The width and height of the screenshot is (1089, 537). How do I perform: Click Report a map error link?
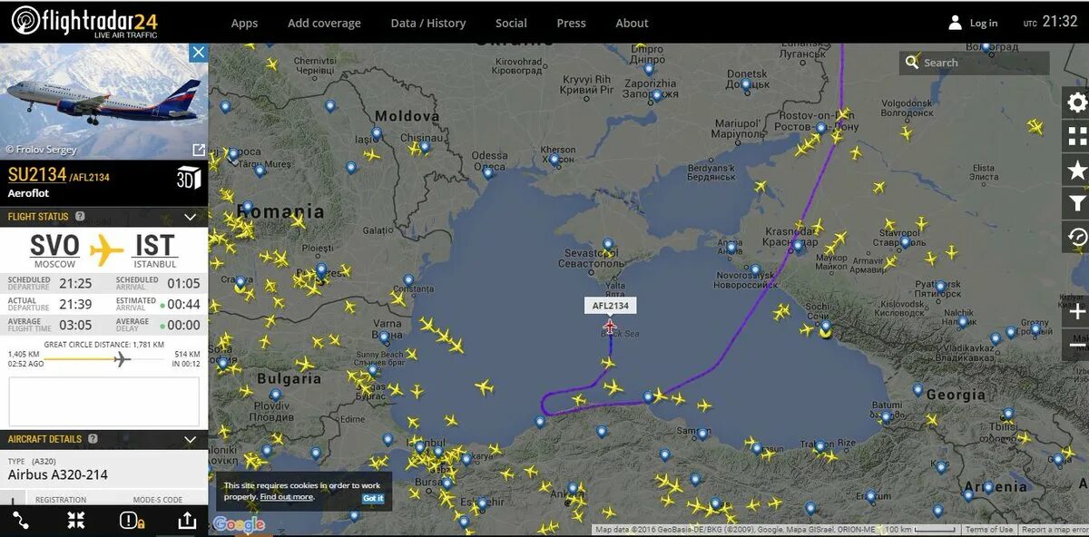tap(1054, 530)
